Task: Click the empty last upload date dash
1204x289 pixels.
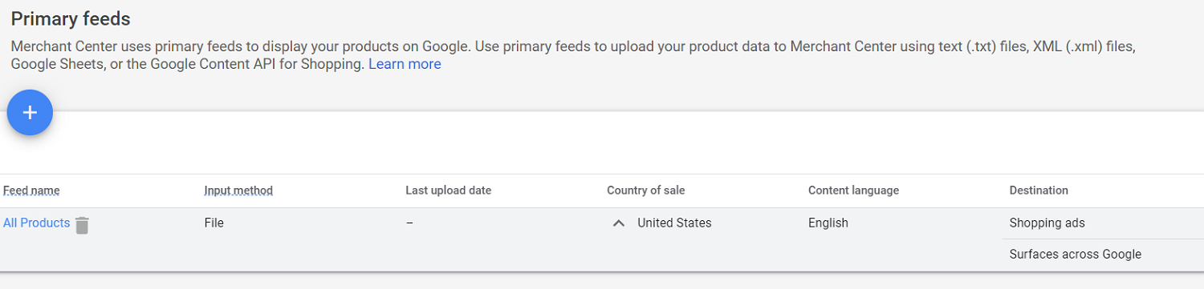Action: [x=409, y=223]
